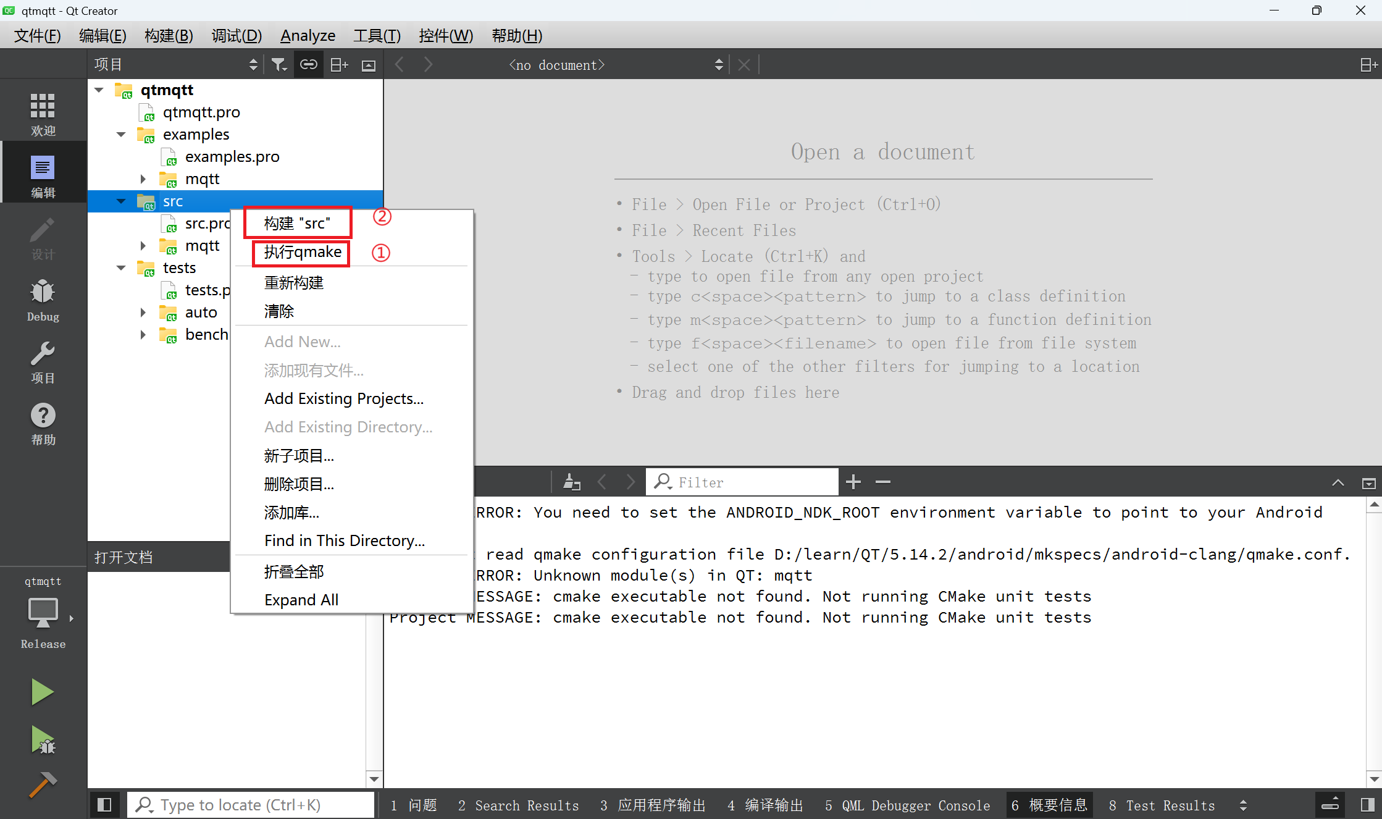Close the project side panel icon

(369, 65)
